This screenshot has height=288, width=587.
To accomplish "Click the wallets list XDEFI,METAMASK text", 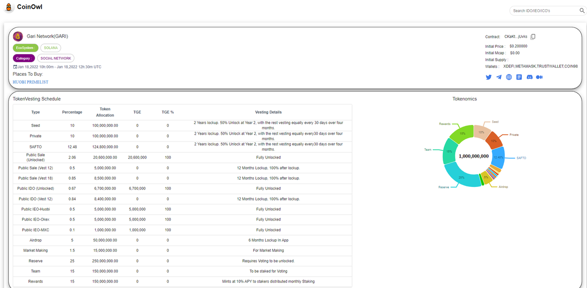I will 540,66.
